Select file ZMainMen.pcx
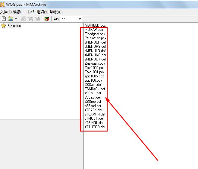This screenshot has height=169, width=198. pos(95,38)
